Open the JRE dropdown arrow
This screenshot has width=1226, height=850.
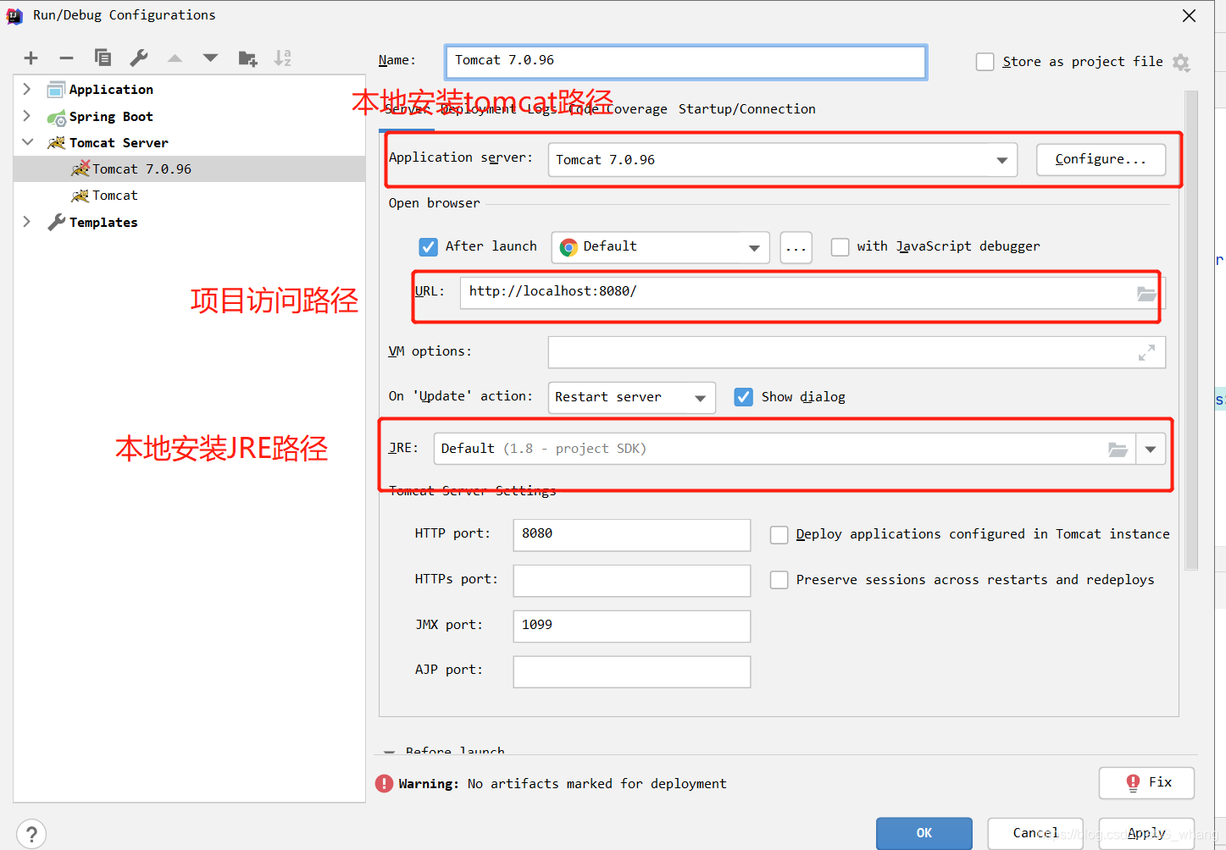[x=1151, y=450]
